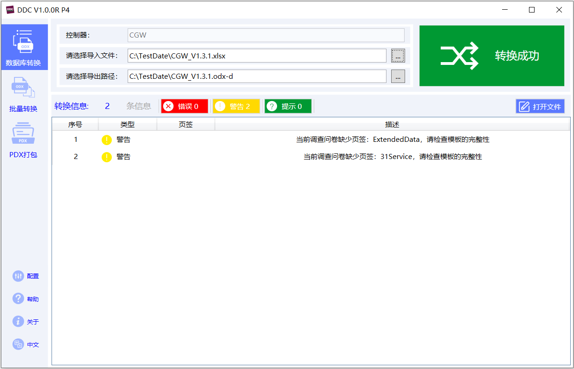
Task: Filter by 错误 0 errors
Action: [x=185, y=106]
